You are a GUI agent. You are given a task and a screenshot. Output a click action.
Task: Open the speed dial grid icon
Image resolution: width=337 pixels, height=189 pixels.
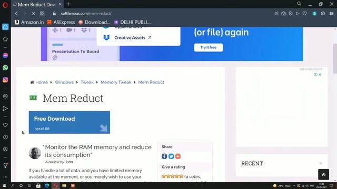42,14
